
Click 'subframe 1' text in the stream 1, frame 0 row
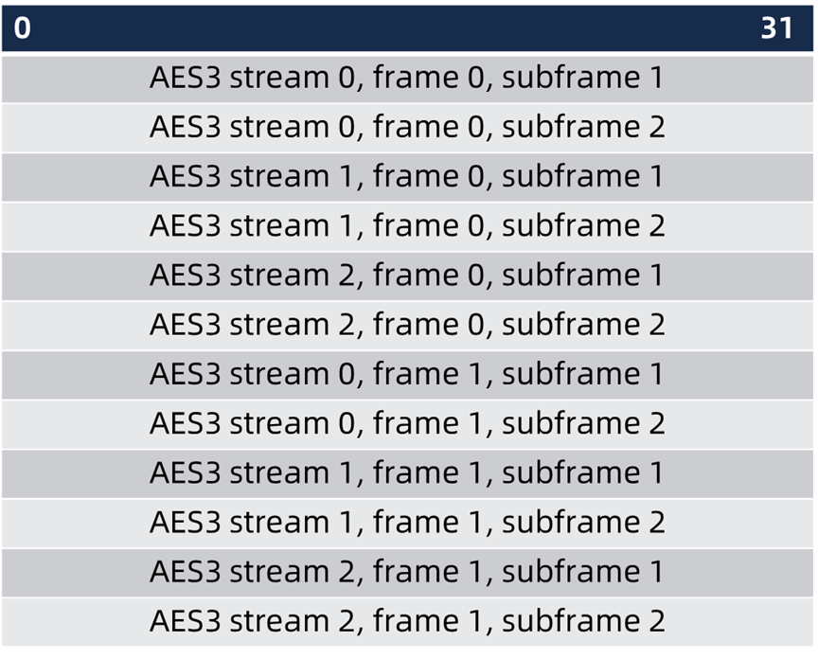583,176
